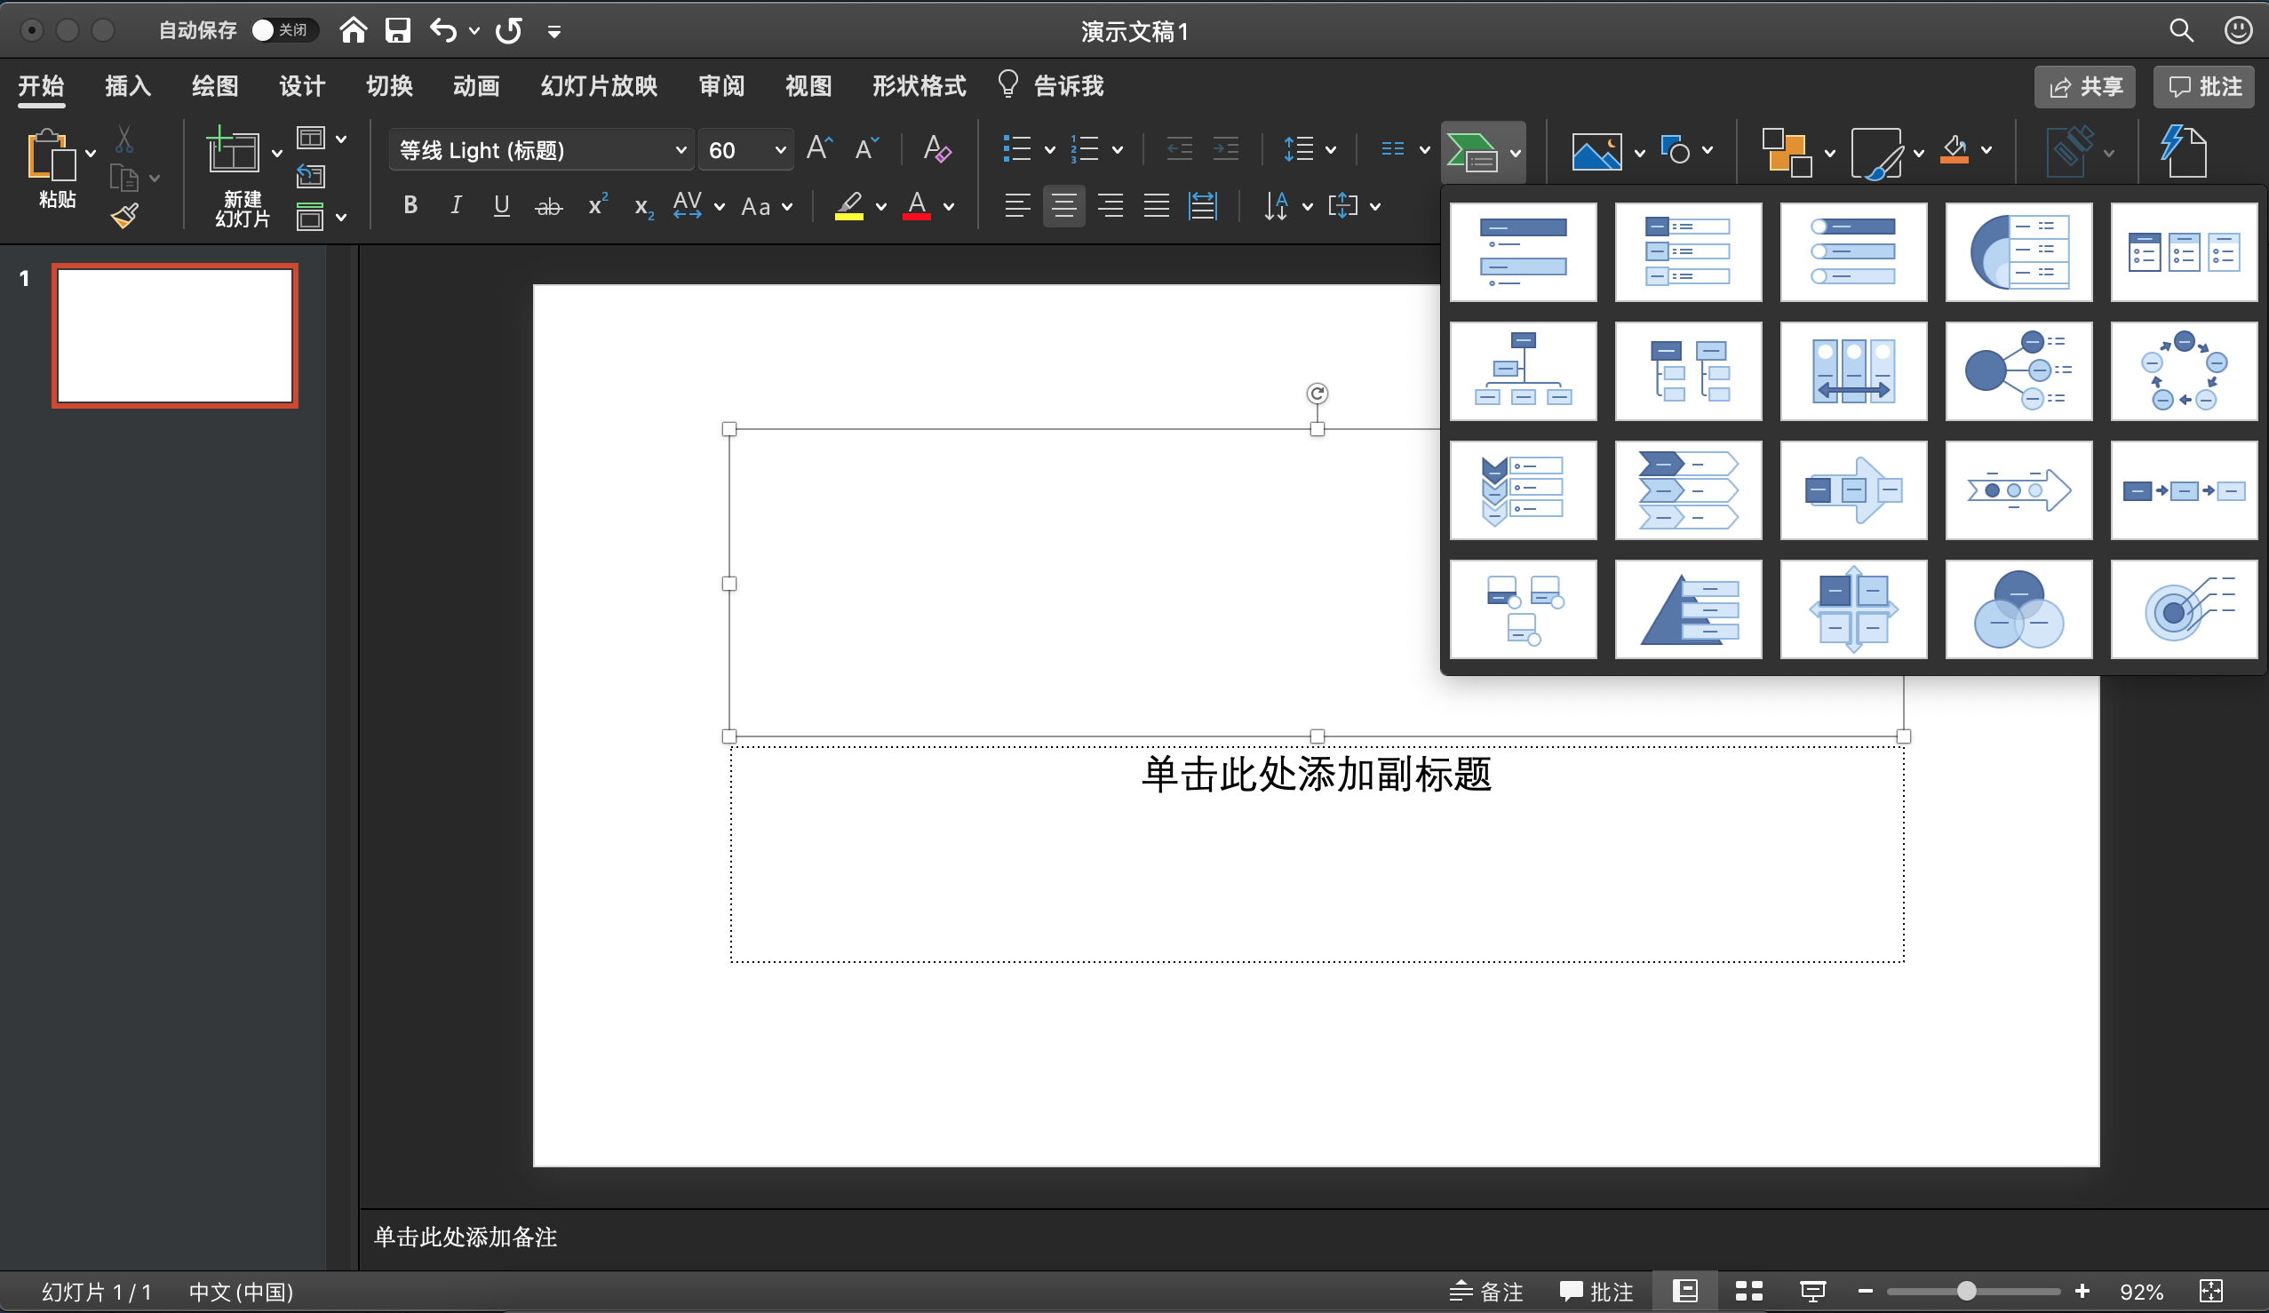Toggle the 自动保存 AutoSave switch
Screen dimensions: 2269x1313
283,30
